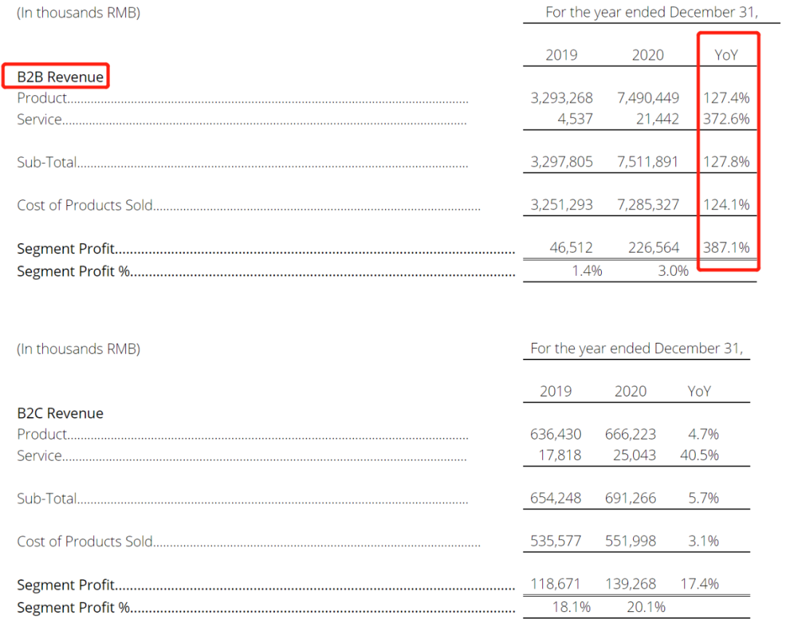786x631 pixels.
Task: Click B2B Segment Profit YoY 387.1%
Action: (726, 248)
